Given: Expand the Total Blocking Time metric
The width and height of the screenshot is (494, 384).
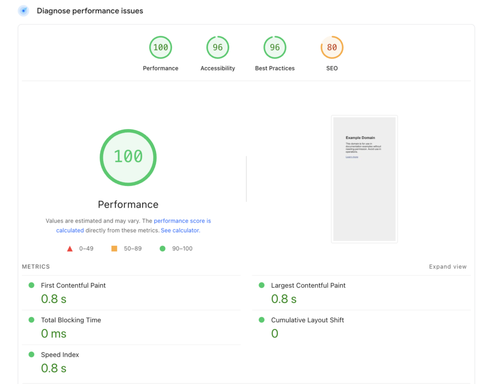Looking at the screenshot, I should [71, 320].
